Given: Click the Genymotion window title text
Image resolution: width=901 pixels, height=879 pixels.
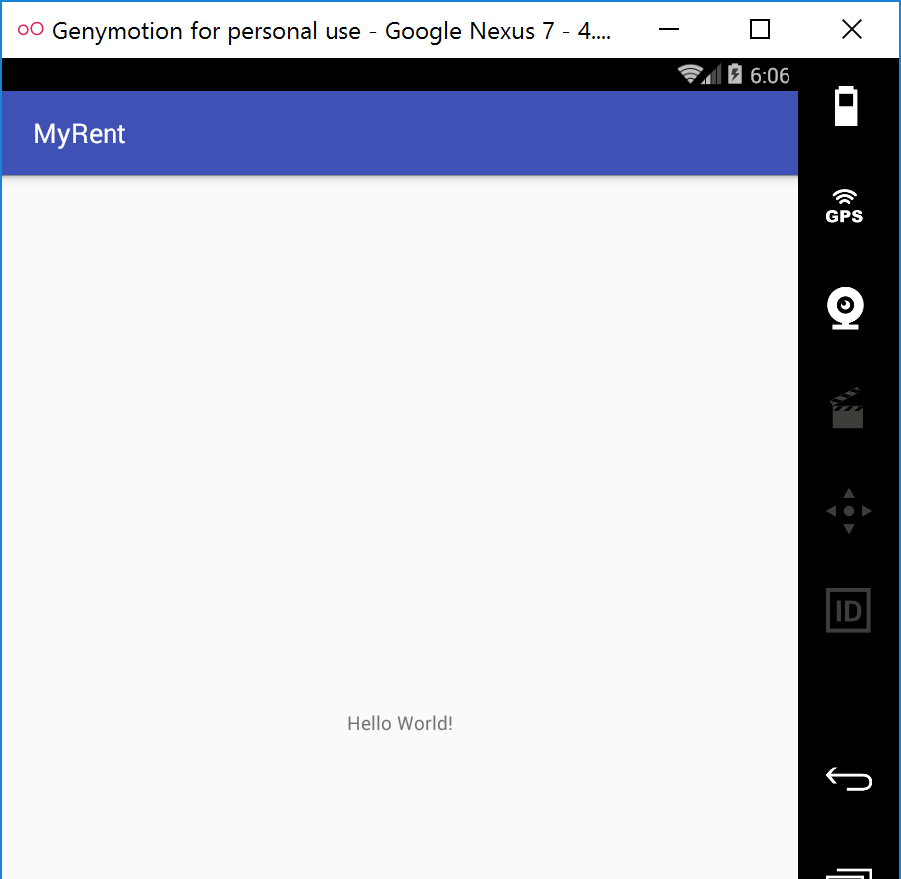Looking at the screenshot, I should (x=331, y=30).
